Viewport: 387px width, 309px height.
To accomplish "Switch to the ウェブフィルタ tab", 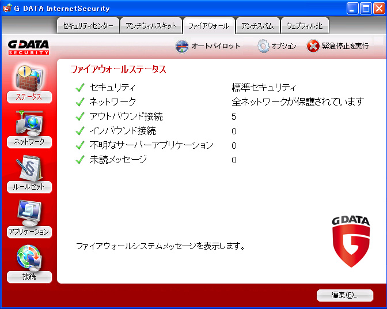I will pos(305,26).
